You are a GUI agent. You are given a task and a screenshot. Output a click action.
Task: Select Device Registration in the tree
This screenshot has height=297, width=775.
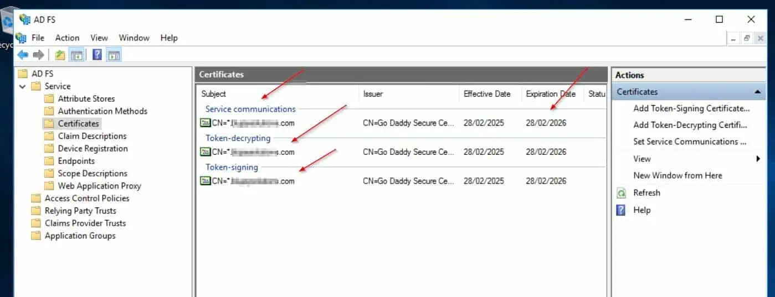click(93, 148)
